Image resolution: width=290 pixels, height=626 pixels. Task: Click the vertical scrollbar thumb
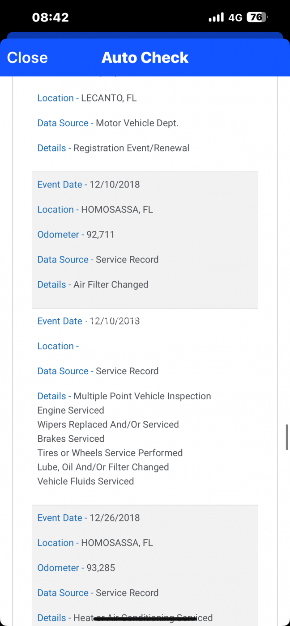point(287,437)
